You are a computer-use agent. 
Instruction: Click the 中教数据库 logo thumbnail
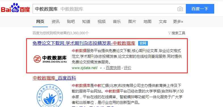50,59
